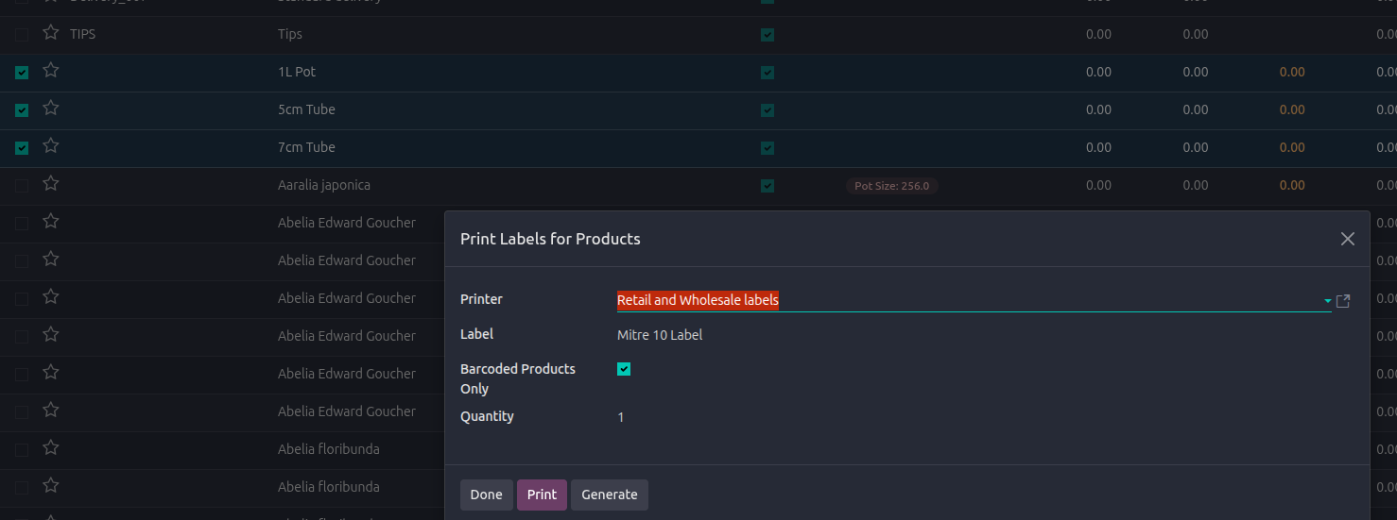Deselect the 1L Pot row checkbox
Image resolution: width=1397 pixels, height=520 pixels.
22,73
